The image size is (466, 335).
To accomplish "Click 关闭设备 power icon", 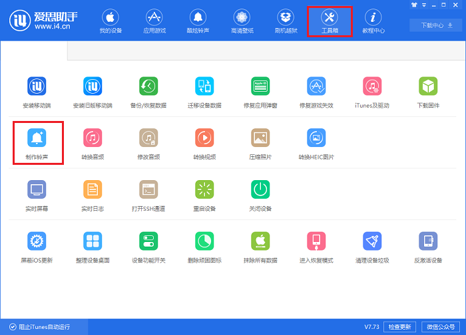I will point(260,189).
